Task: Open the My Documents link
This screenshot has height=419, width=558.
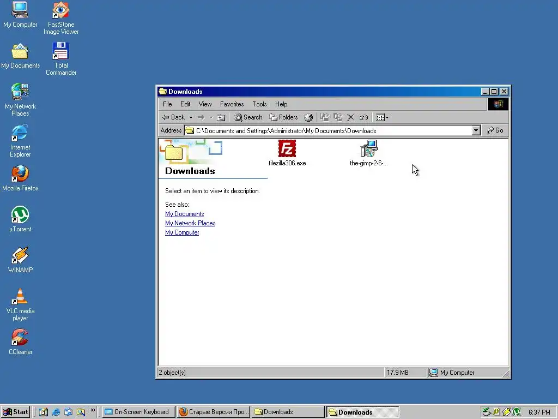Action: (x=184, y=214)
